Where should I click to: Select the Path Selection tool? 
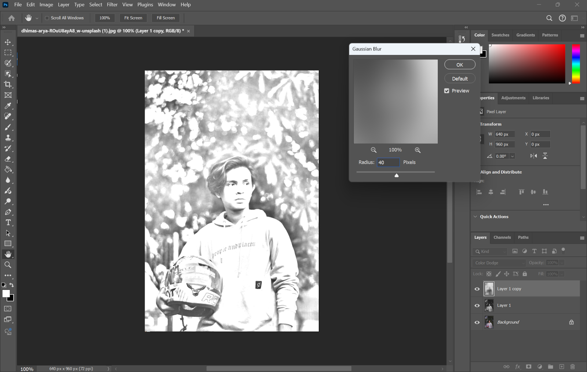[8, 233]
